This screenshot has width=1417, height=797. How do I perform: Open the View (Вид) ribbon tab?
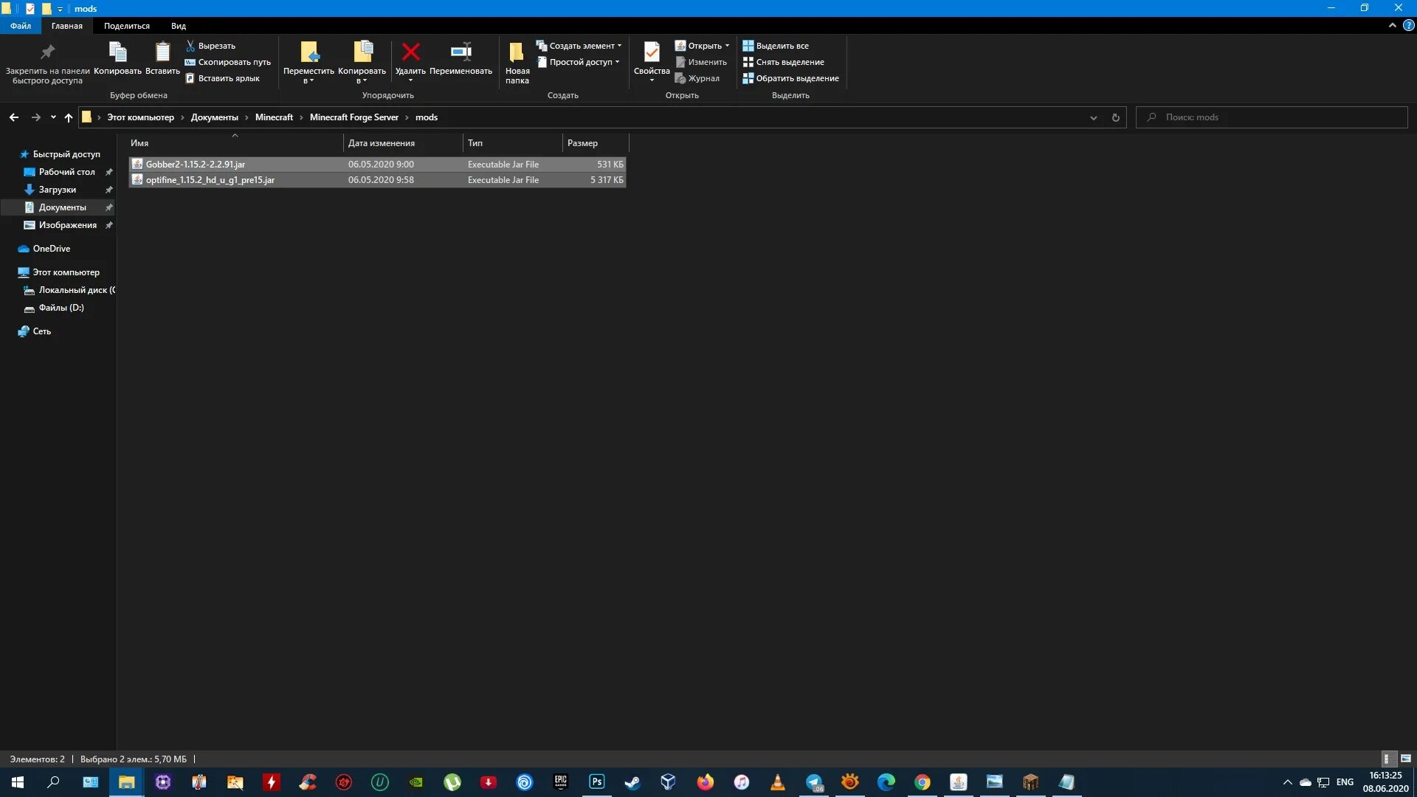point(178,26)
